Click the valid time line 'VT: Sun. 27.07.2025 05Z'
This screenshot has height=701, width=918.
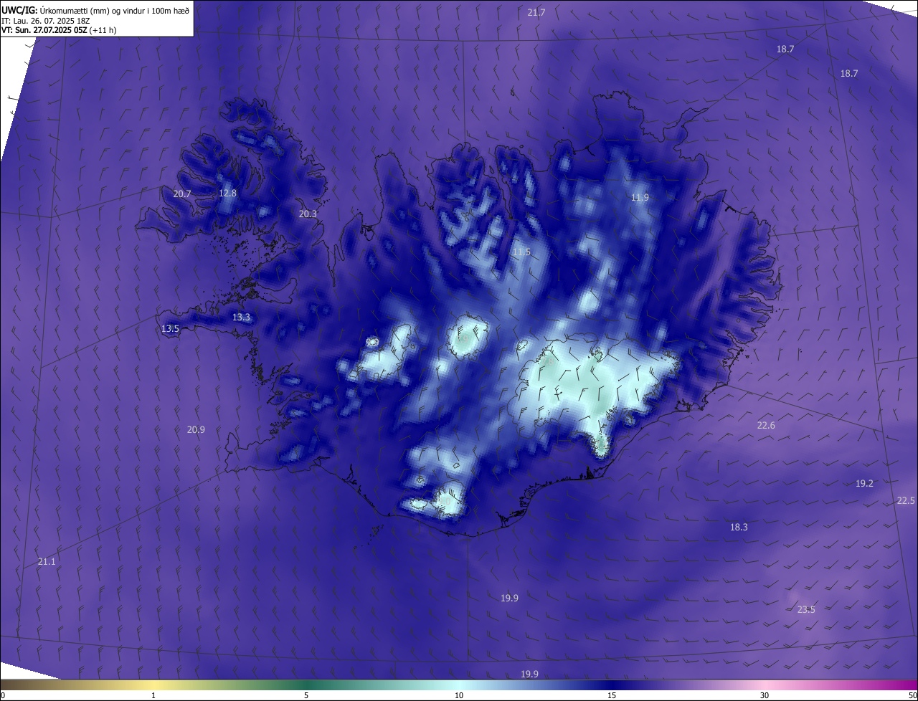[x=46, y=30]
